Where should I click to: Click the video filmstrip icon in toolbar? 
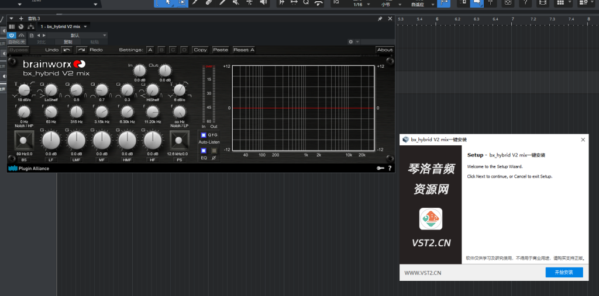pyautogui.click(x=542, y=2)
